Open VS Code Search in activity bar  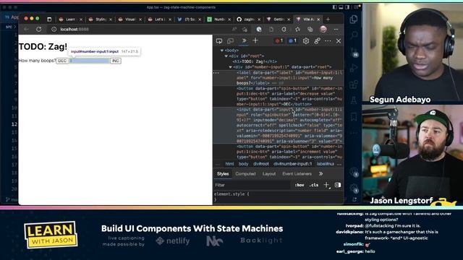click(354, 35)
